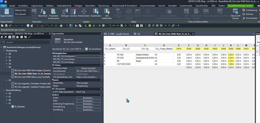Click the green 3D box icon in toolbar
The image size is (260, 123).
tap(90, 26)
